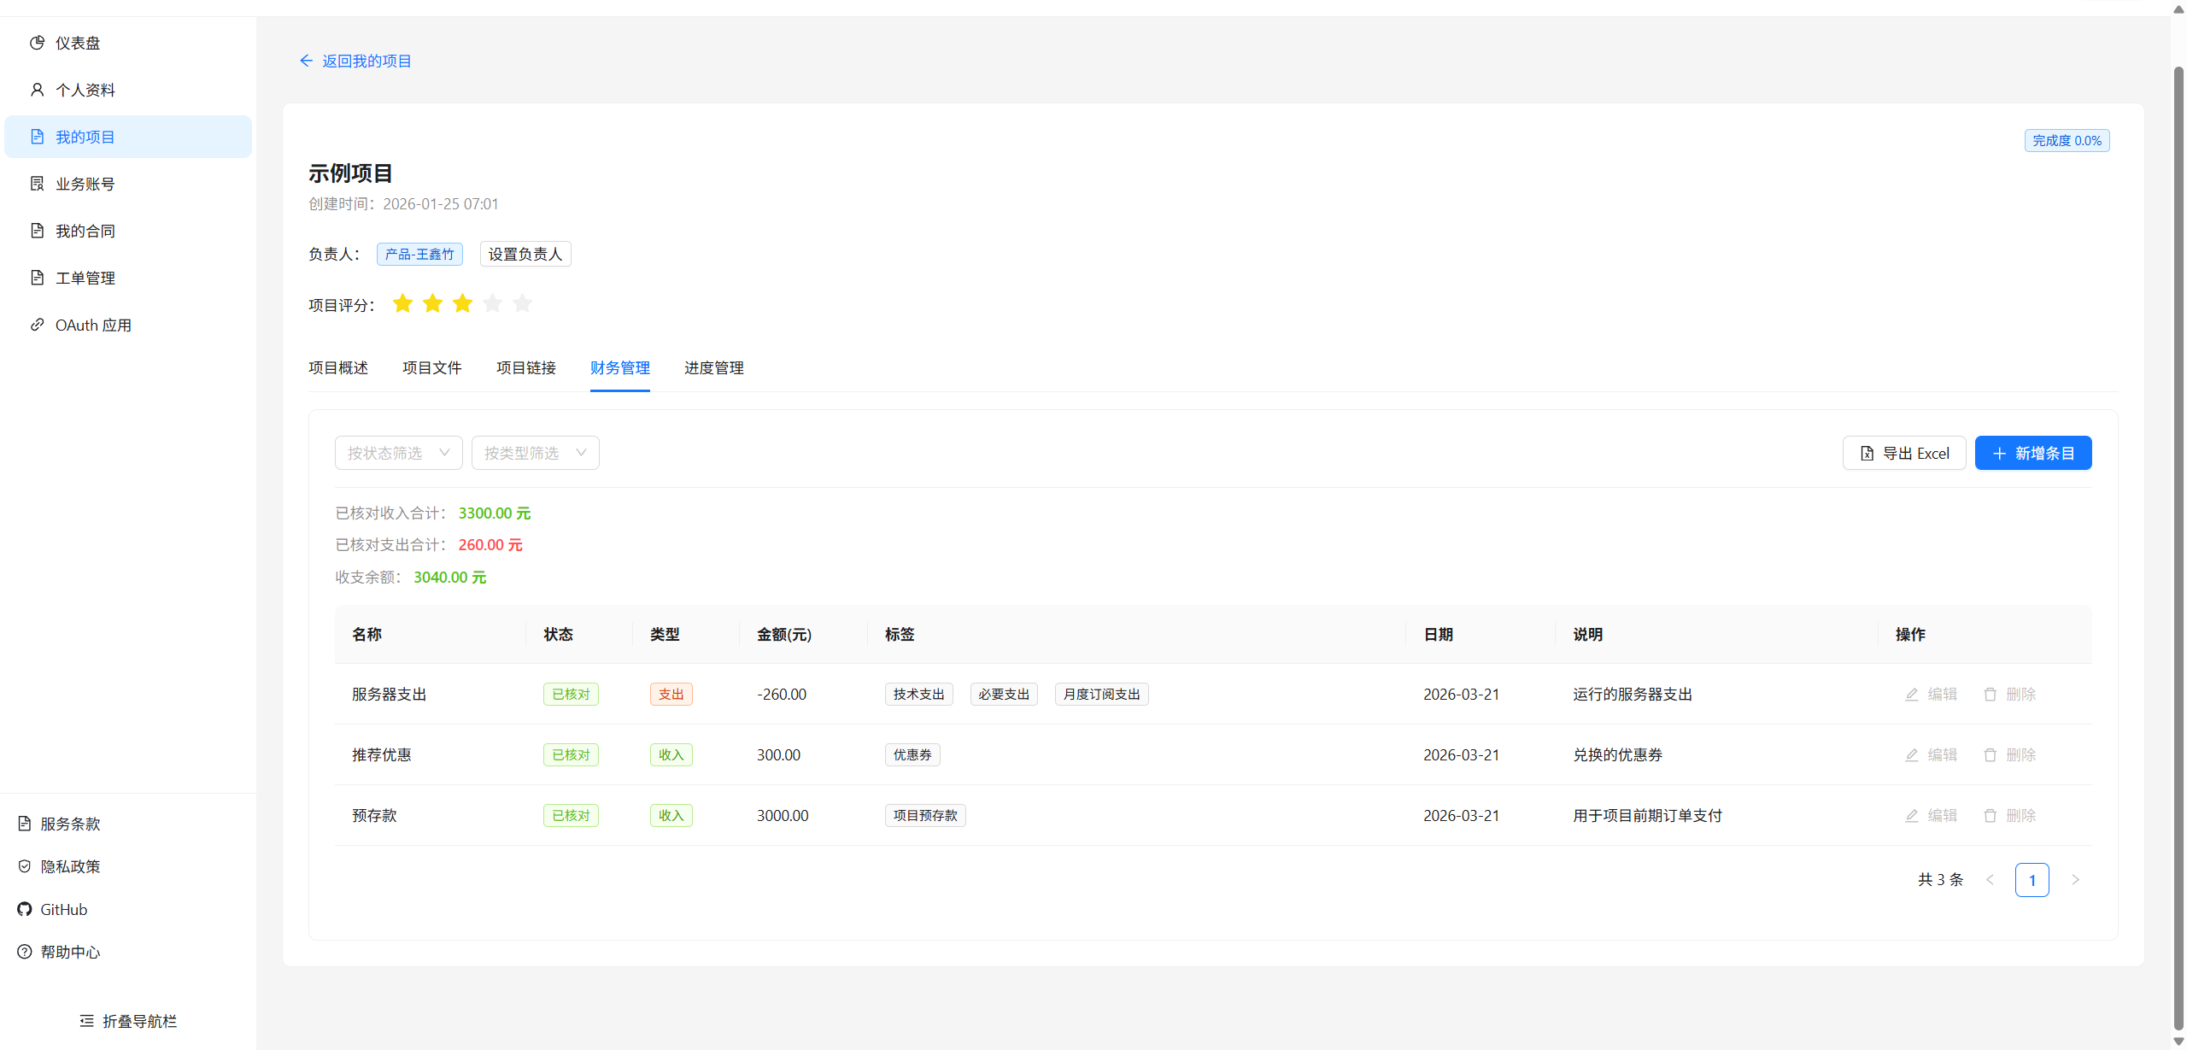
Task: Click the profile person icon
Action: pyautogui.click(x=37, y=90)
